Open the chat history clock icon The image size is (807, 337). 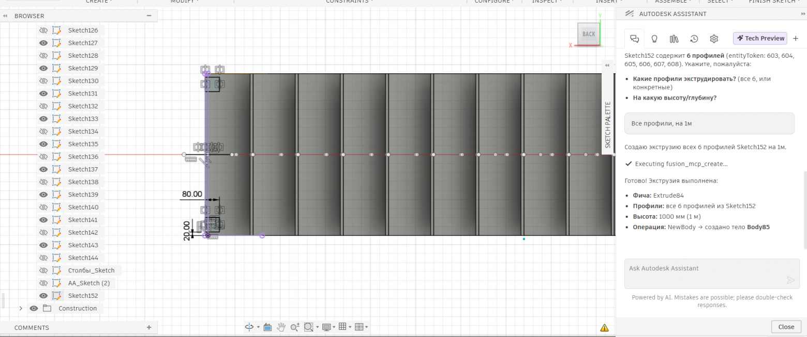point(694,39)
